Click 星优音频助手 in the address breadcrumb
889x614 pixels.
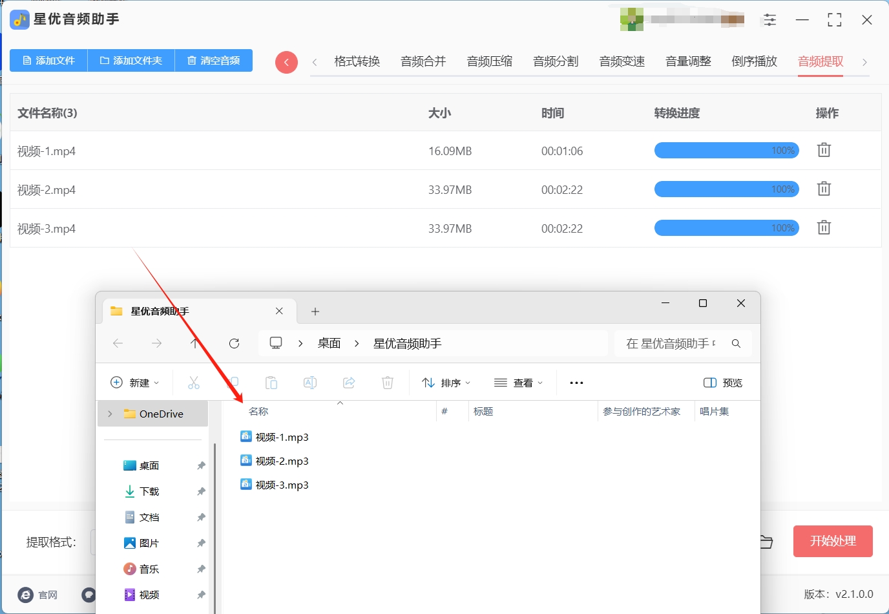[408, 343]
